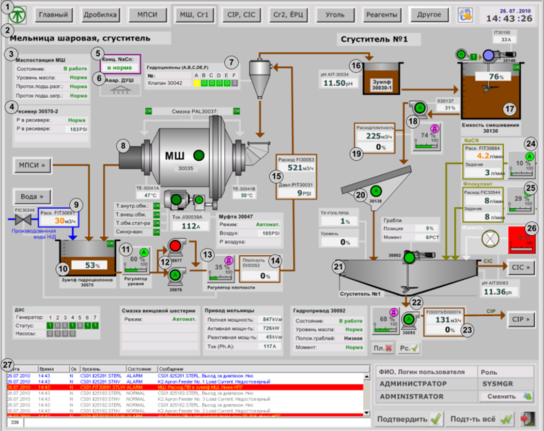Viewport: 544px width, 431px height.
Task: Open the Сг2, ЁРЦ tab
Action: (288, 14)
